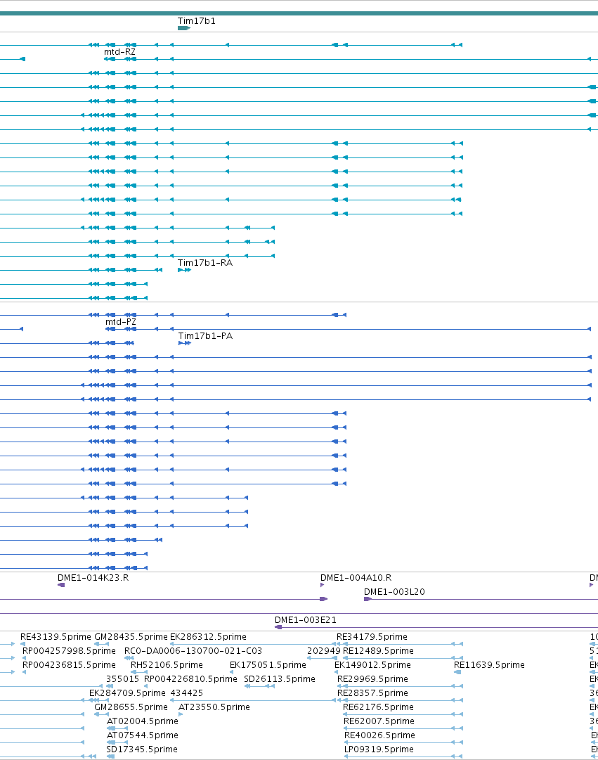Select the 202949 EST label
The width and height of the screenshot is (598, 760).
[x=324, y=651]
